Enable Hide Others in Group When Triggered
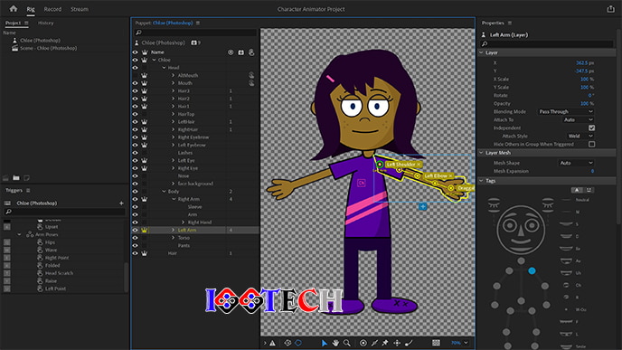 pos(592,144)
